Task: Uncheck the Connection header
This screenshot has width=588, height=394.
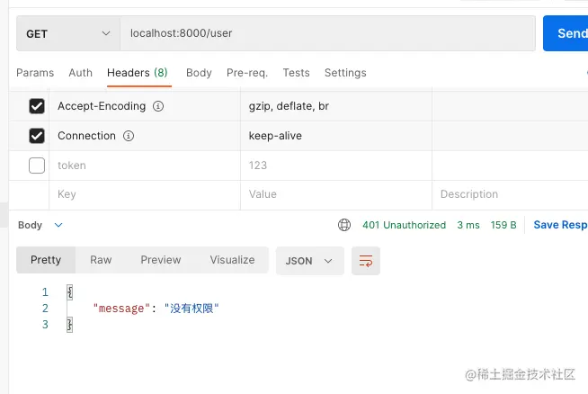Action: pos(37,136)
